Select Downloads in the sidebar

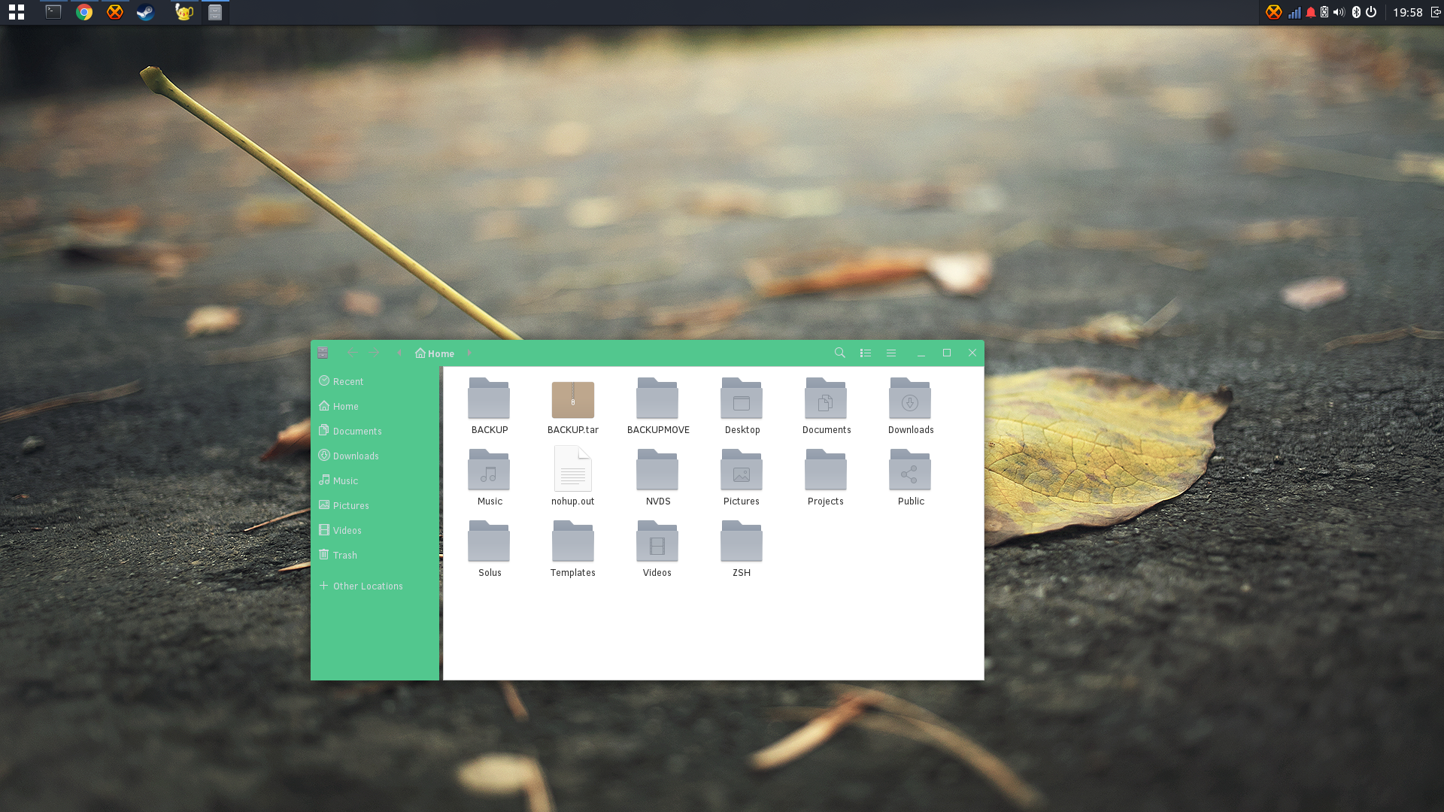click(375, 456)
